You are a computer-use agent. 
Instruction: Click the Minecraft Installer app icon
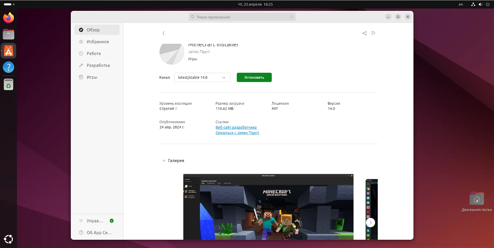(x=172, y=54)
